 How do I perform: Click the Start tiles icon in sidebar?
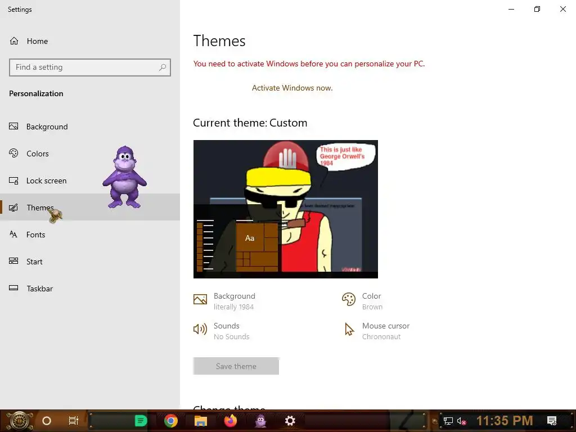[x=13, y=261]
